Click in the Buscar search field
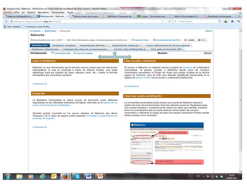 (185, 53)
